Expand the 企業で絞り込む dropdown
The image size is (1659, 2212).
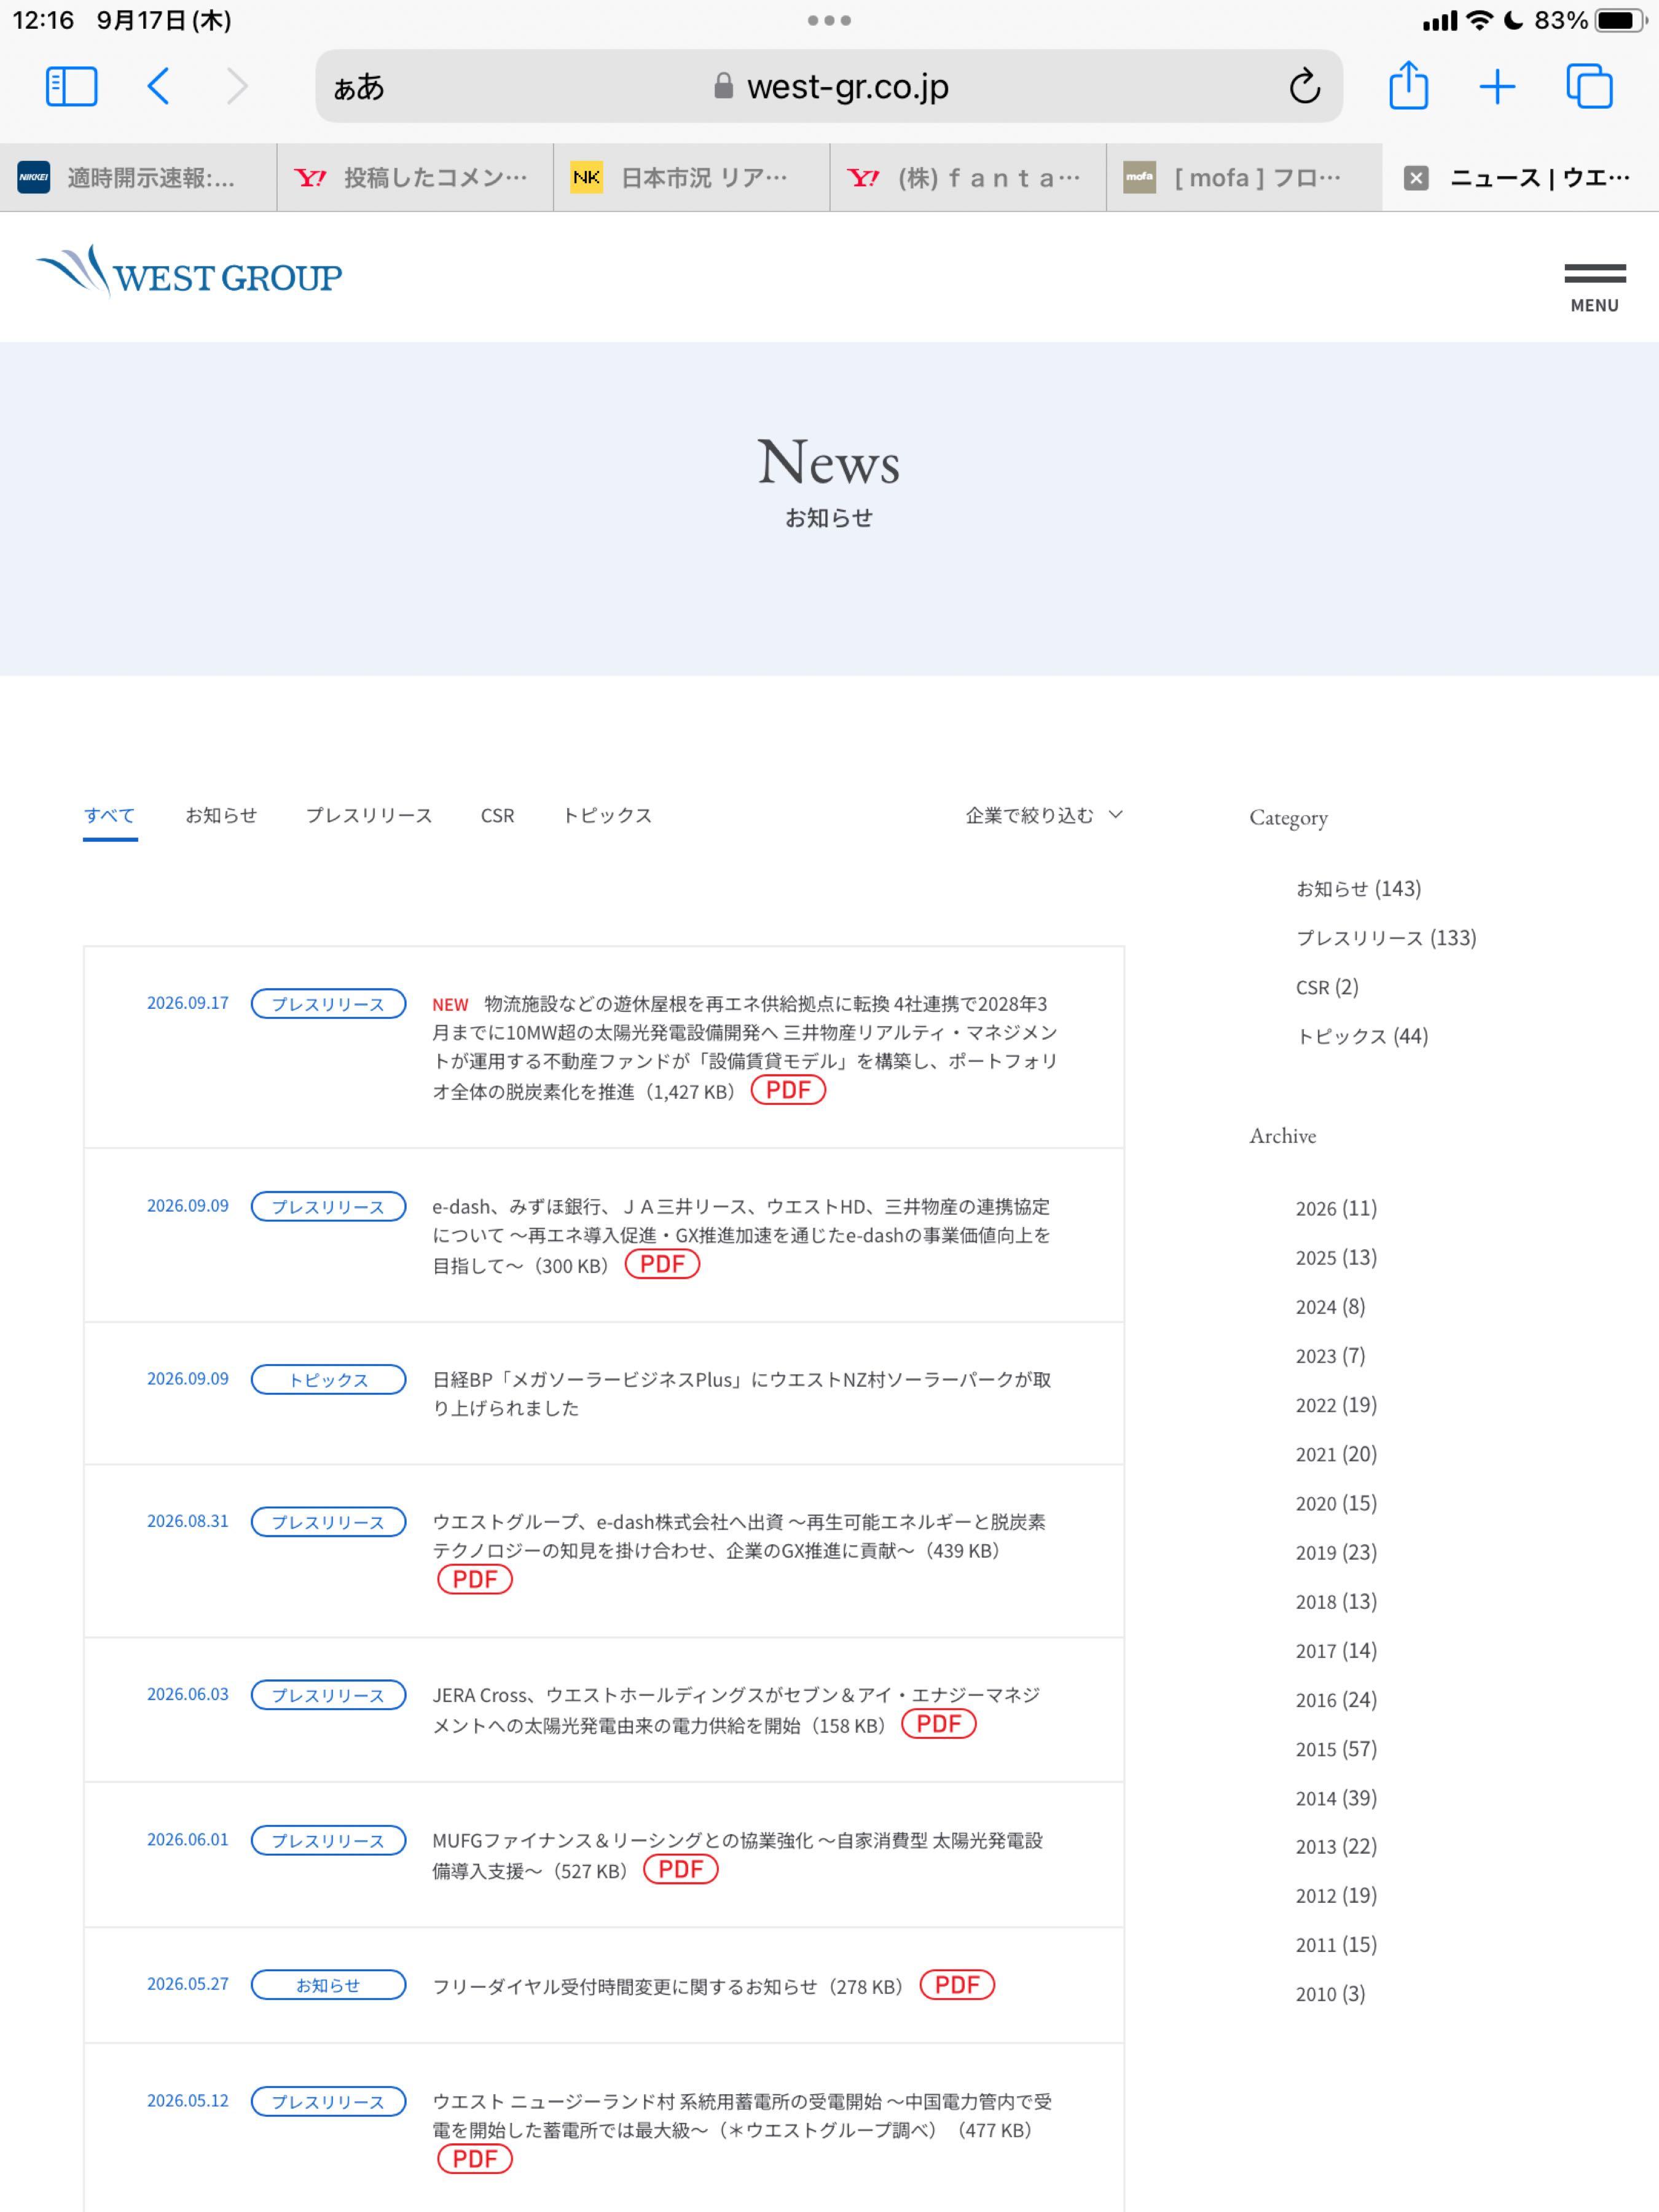tap(1044, 815)
